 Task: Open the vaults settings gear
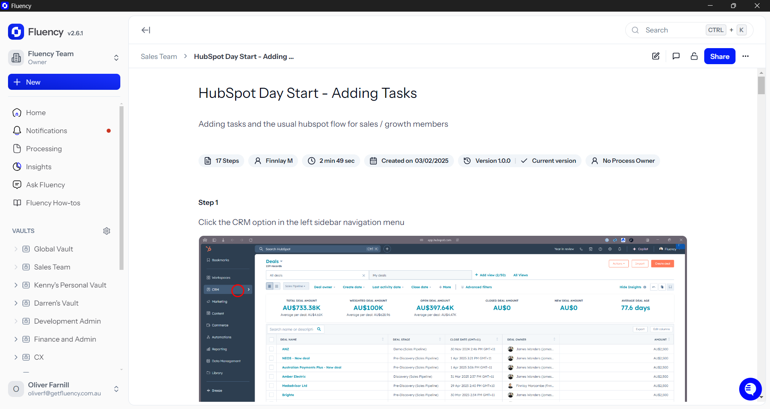(x=107, y=231)
